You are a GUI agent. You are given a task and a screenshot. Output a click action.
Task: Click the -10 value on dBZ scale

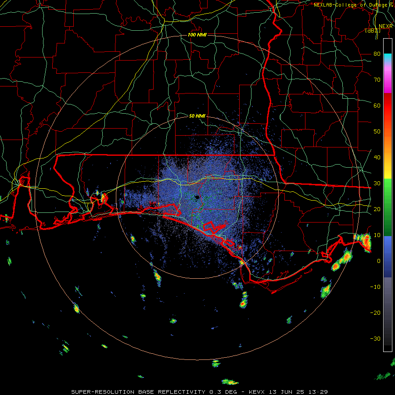click(375, 287)
